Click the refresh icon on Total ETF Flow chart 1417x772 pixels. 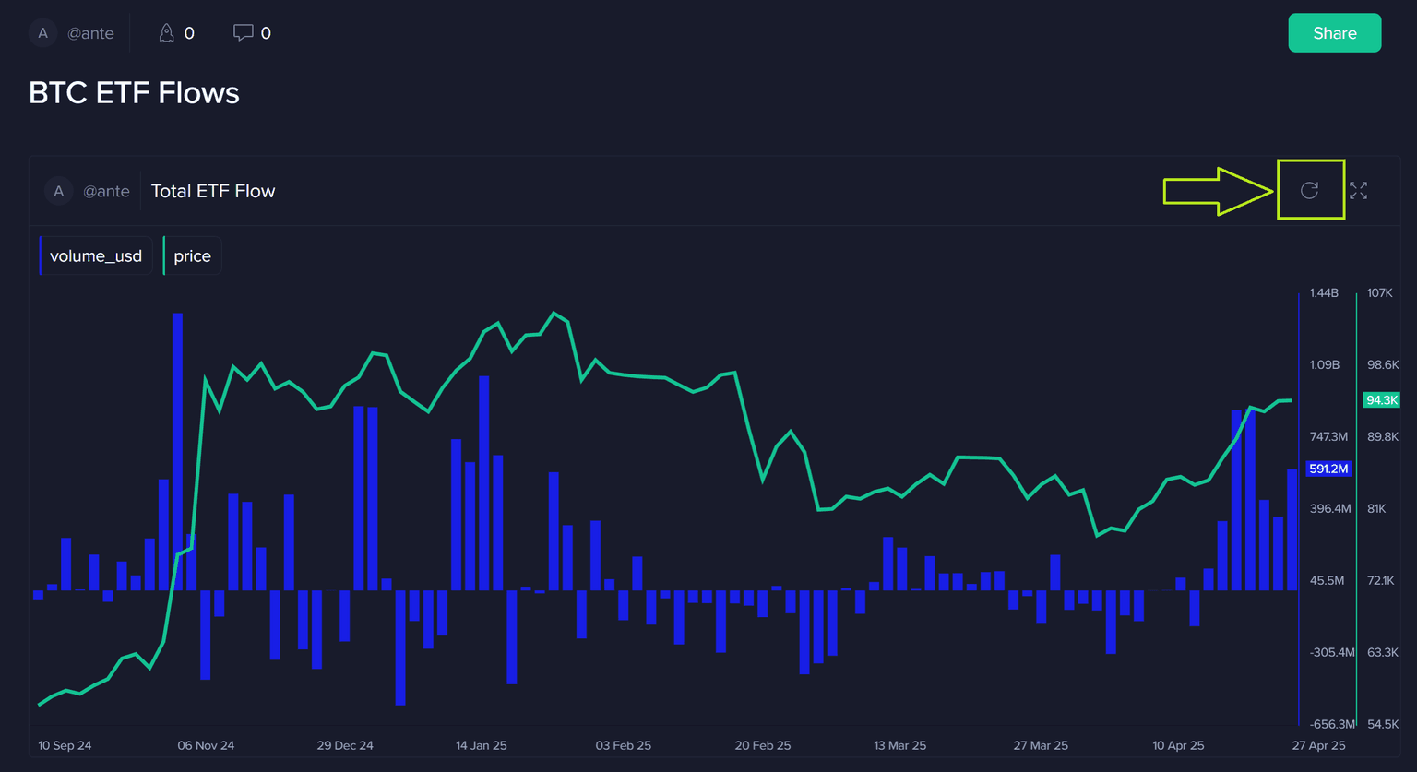(1309, 190)
